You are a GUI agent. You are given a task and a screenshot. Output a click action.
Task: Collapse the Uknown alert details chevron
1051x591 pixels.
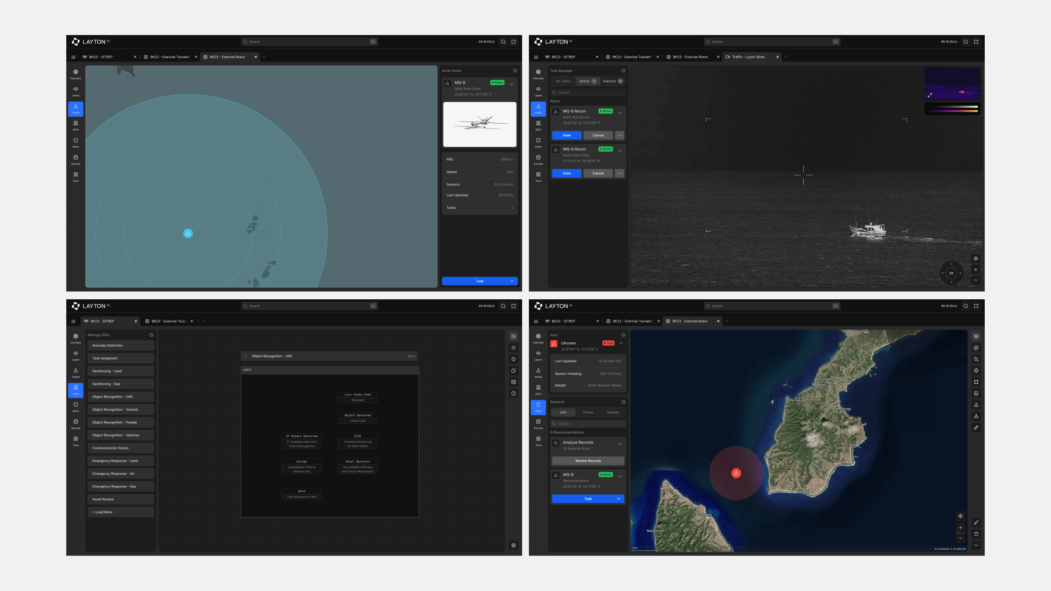click(x=621, y=343)
